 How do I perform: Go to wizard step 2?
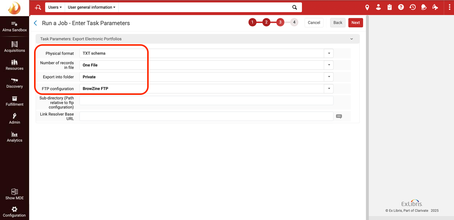[266, 22]
